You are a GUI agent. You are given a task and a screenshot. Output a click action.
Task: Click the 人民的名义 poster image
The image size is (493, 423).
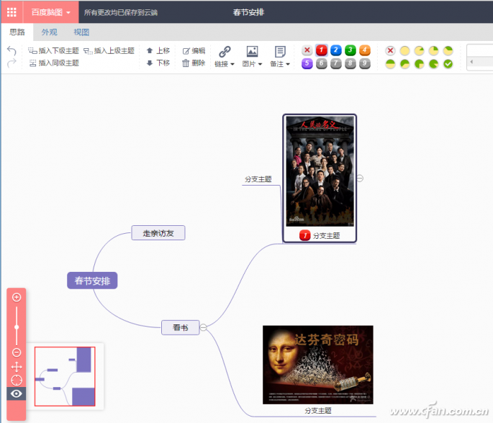(320, 171)
